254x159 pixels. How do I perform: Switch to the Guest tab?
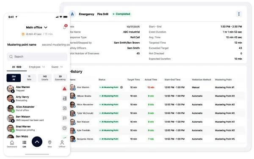[57, 67]
